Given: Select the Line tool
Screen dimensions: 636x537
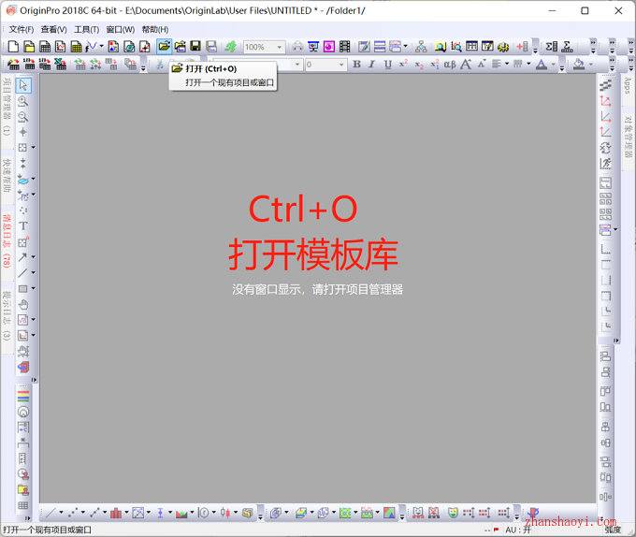Looking at the screenshot, I should (22, 272).
